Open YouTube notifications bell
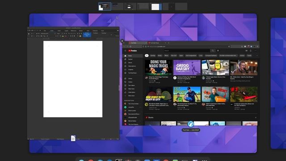The width and height of the screenshot is (286, 161). [x=251, y=51]
